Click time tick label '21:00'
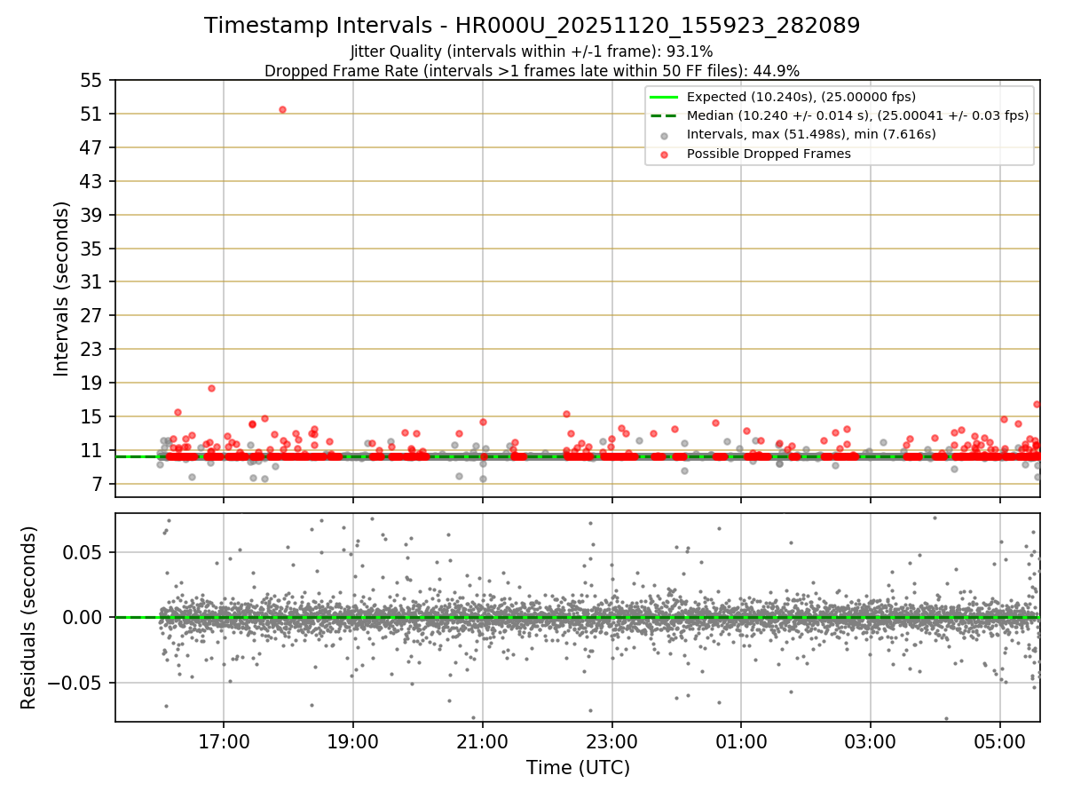This screenshot has height=799, width=1065. [x=483, y=741]
